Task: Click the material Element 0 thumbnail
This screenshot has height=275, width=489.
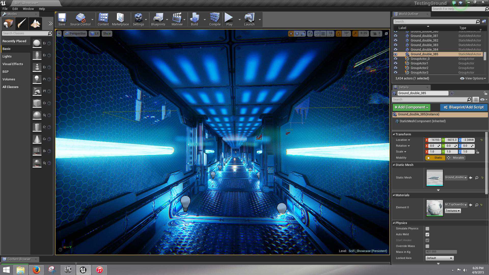Action: pyautogui.click(x=434, y=208)
